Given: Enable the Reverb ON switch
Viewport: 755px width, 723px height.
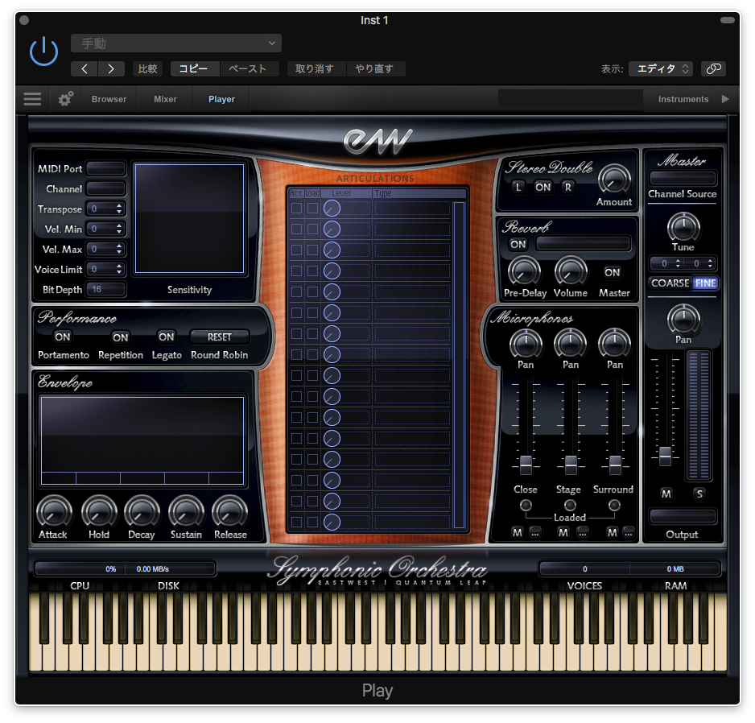Looking at the screenshot, I should click(518, 244).
